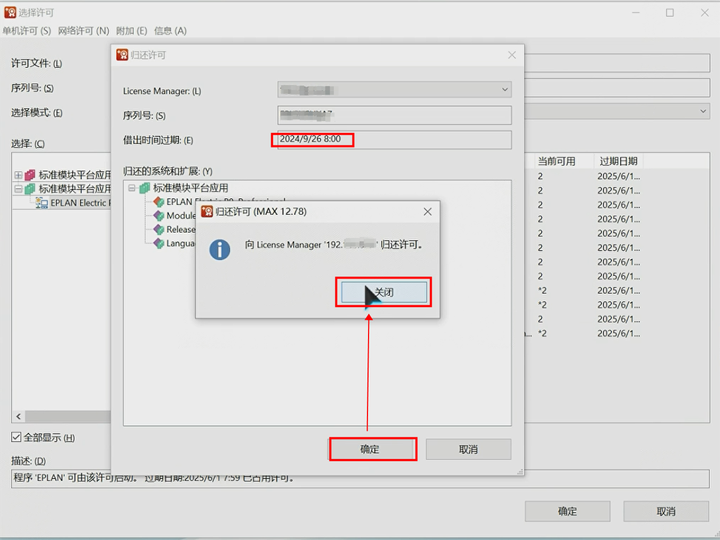Click the 许可文件 field in the main window
Image resolution: width=720 pixels, height=540 pixels.
617,63
